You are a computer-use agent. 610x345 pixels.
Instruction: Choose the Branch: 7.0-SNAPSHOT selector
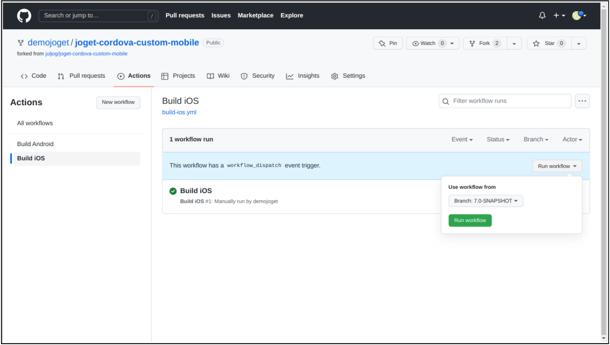[x=486, y=201]
